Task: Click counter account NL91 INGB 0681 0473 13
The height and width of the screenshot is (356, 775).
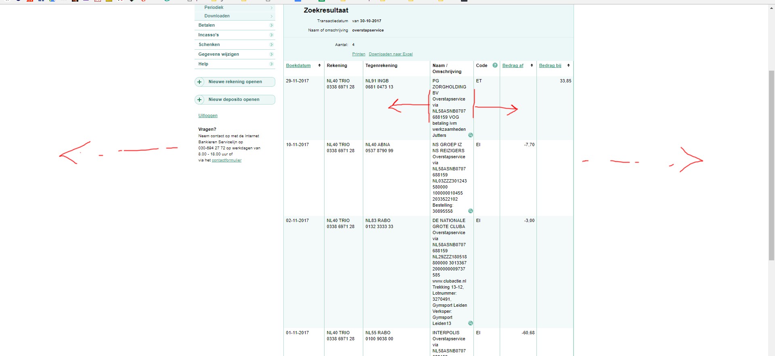Action: pyautogui.click(x=379, y=84)
